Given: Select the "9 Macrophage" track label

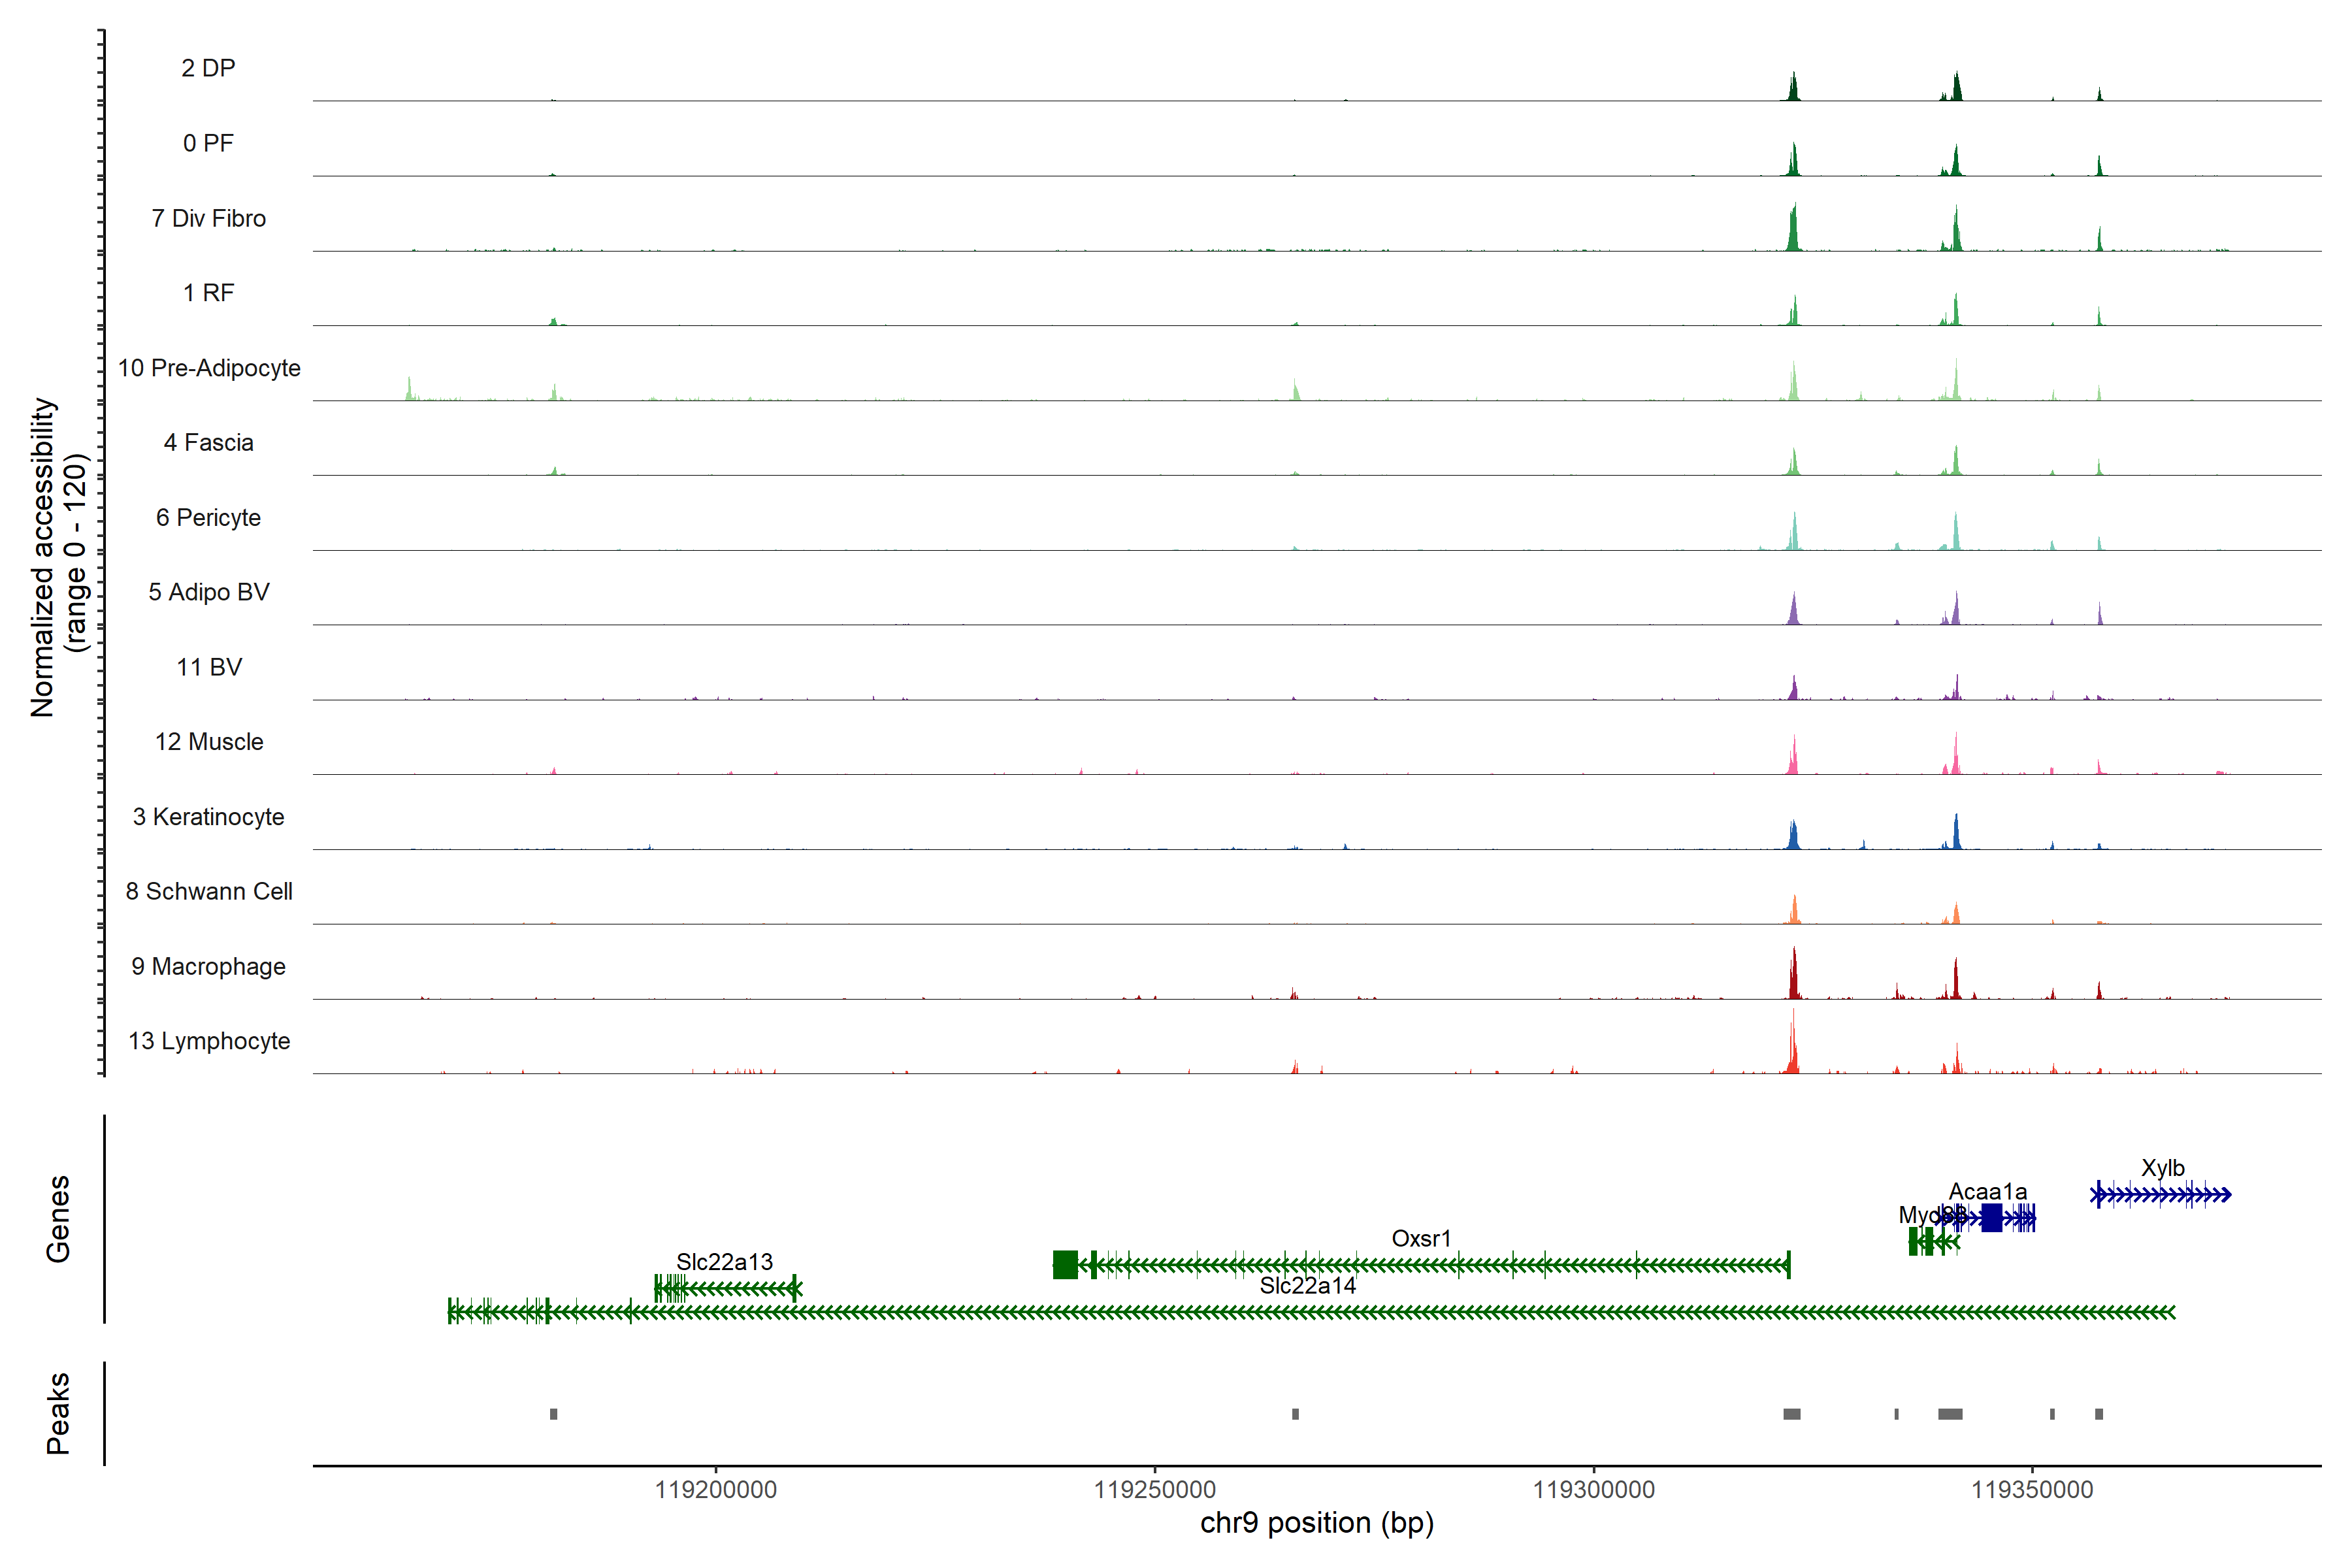Looking at the screenshot, I should click(x=209, y=966).
